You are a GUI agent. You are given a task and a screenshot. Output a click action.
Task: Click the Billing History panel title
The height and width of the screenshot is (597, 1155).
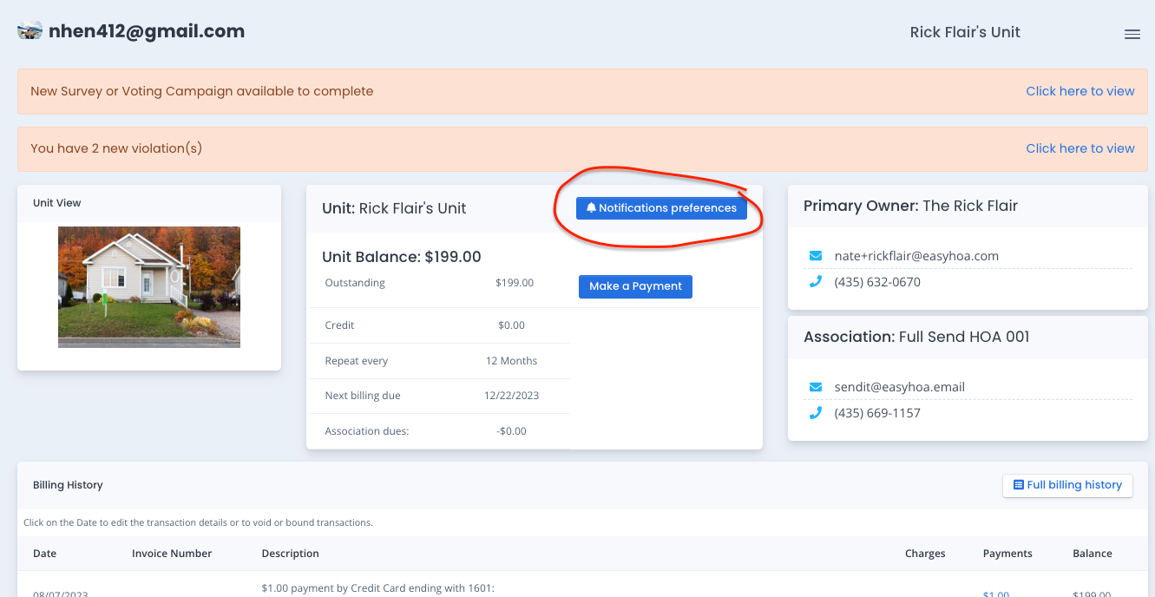[x=68, y=485]
